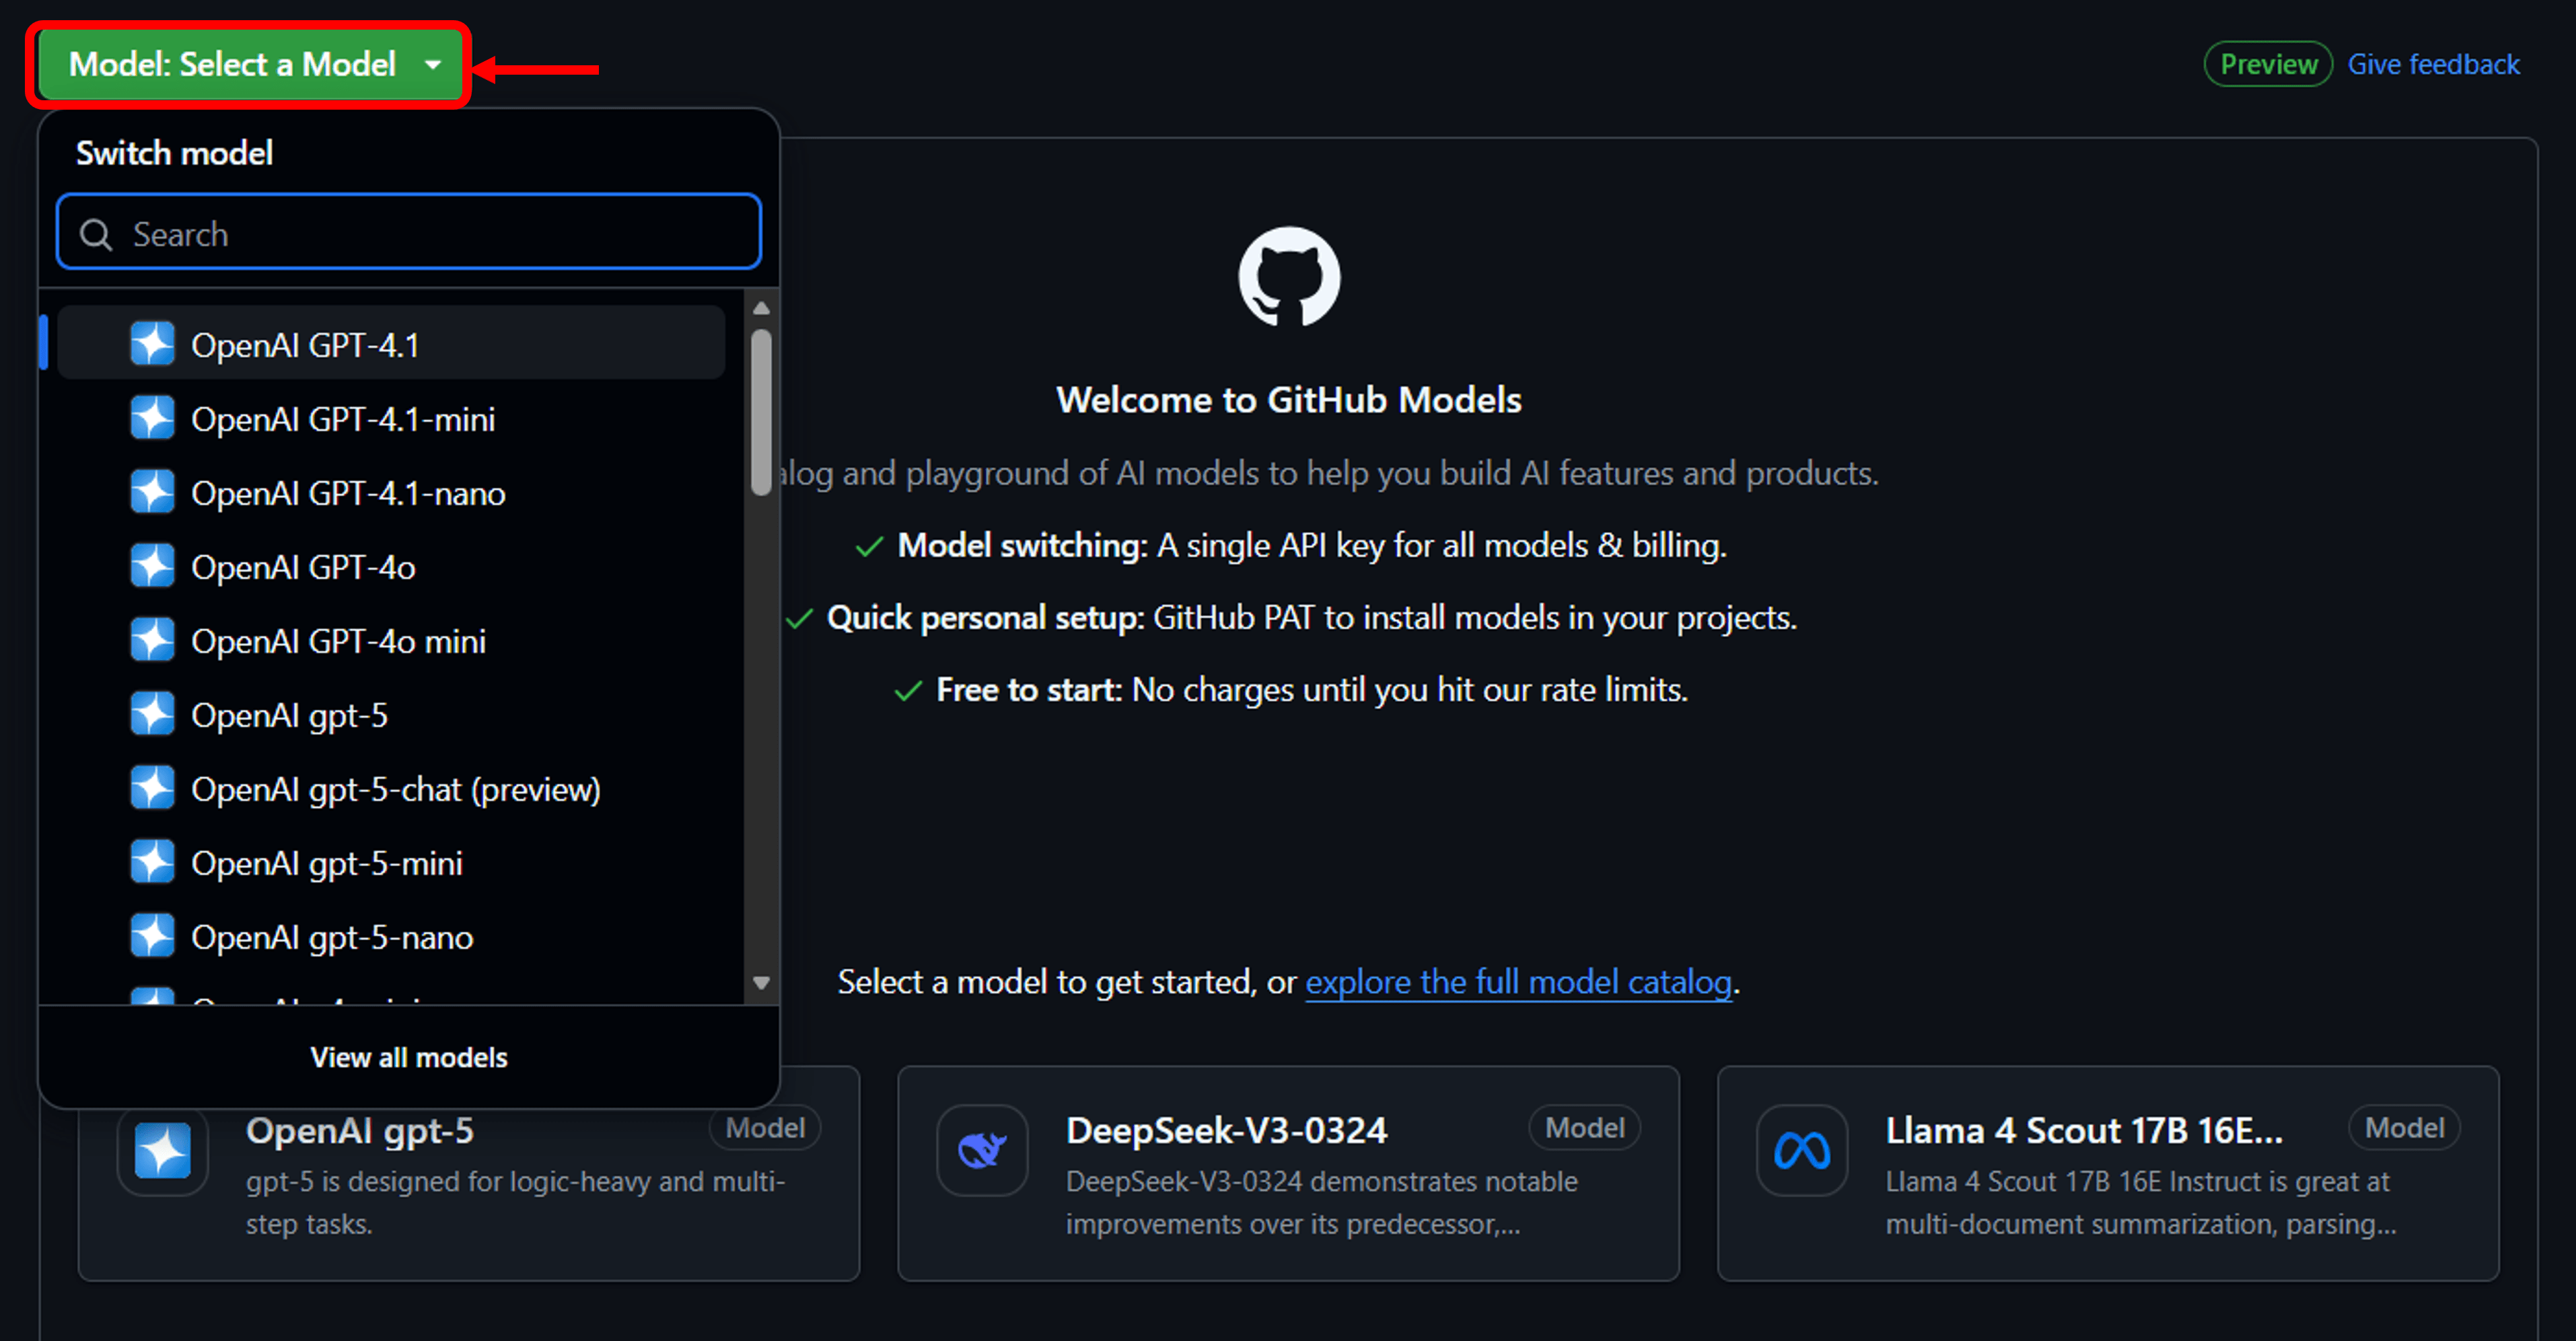
Task: Click the icon beside OpenAI gpt-5-nano
Action: [152, 936]
